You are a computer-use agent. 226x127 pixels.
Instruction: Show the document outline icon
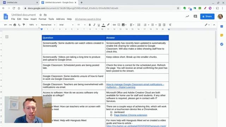[7, 37]
